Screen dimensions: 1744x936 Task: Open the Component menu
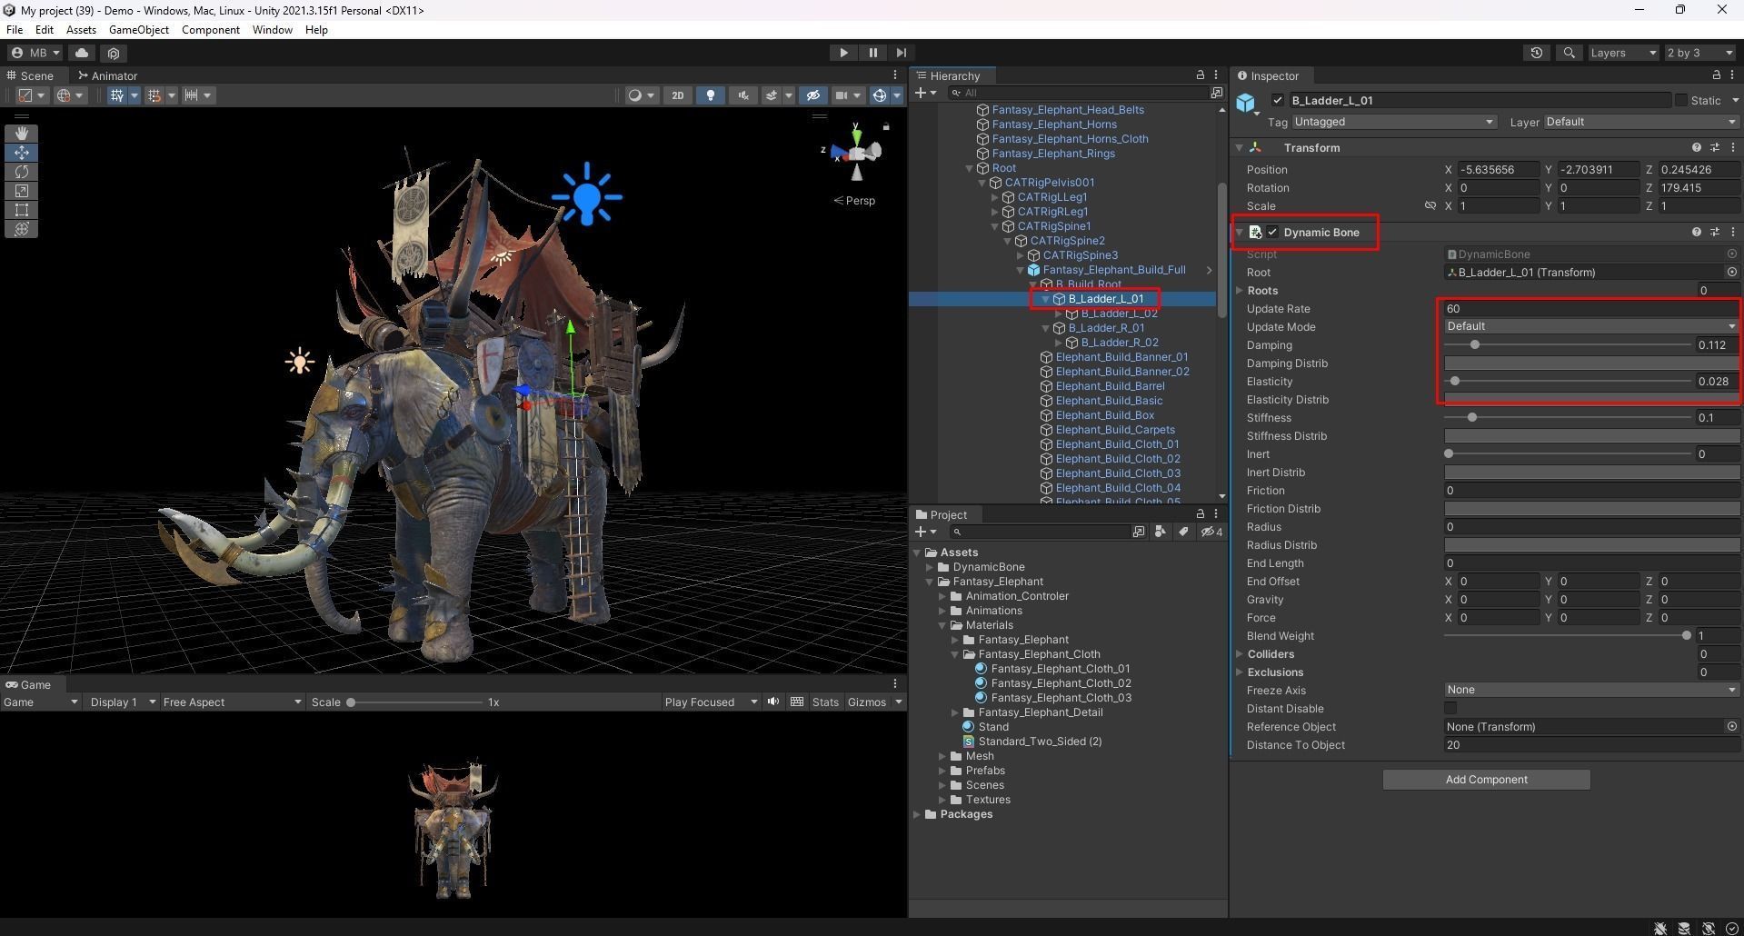(211, 30)
